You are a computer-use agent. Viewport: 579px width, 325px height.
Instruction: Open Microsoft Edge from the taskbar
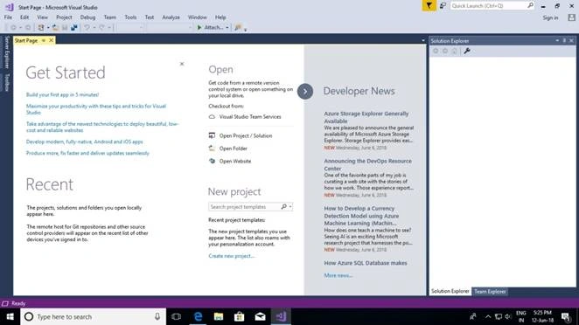click(199, 316)
